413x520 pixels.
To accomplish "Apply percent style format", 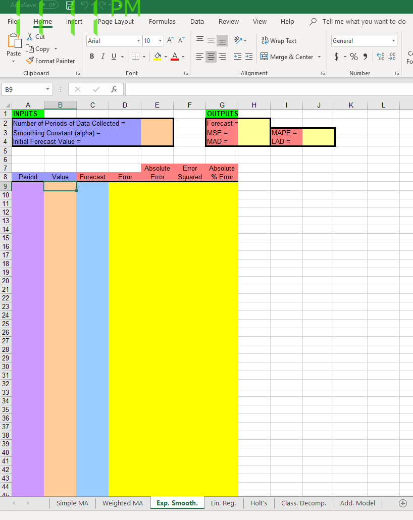I will tap(354, 57).
